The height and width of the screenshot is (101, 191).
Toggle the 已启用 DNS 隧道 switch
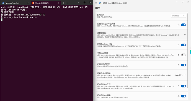coord(183,96)
